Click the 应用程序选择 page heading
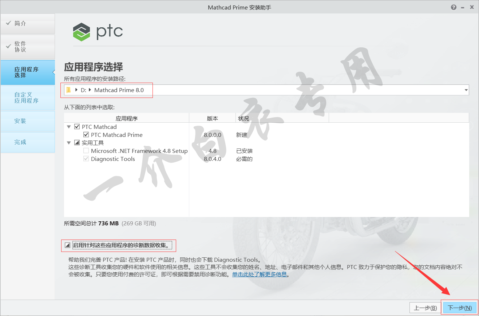Screen dimensions: 479x316 pyautogui.click(x=94, y=67)
